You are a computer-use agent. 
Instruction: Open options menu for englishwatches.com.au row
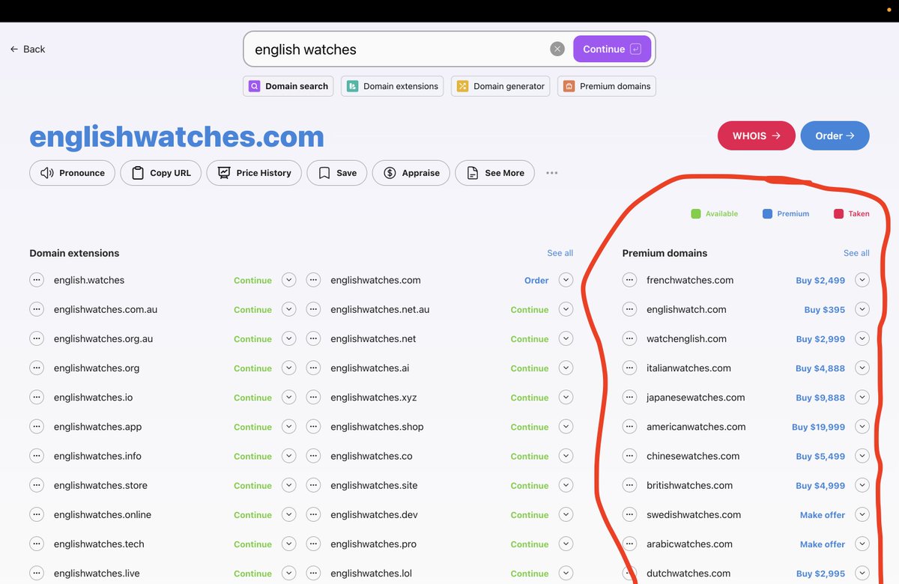click(37, 309)
